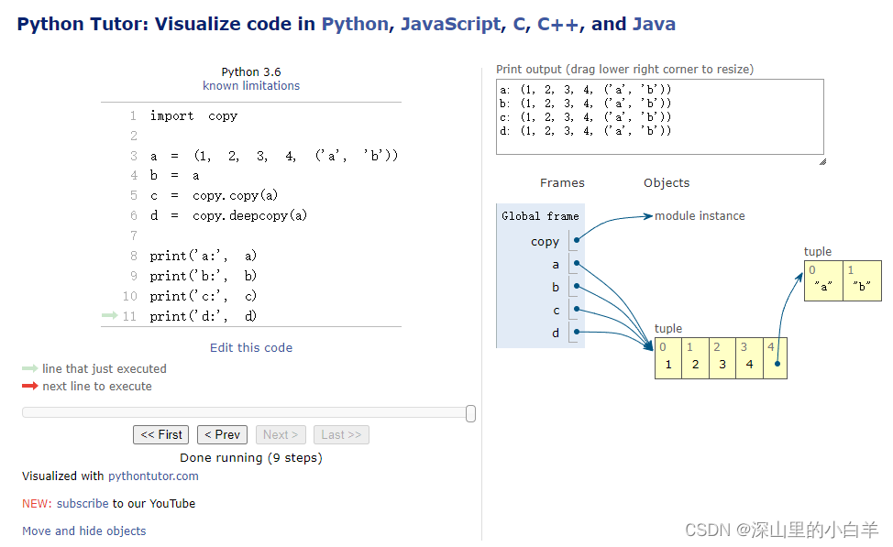Click code line 3 defining tuple a
This screenshot has height=547, width=893.
(x=274, y=156)
